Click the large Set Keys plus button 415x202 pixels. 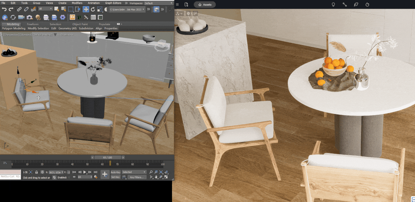click(x=105, y=174)
